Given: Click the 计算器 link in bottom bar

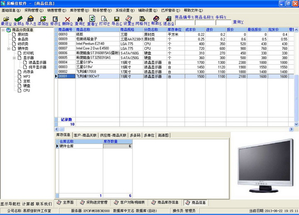Looking at the screenshot, I should [28, 204].
